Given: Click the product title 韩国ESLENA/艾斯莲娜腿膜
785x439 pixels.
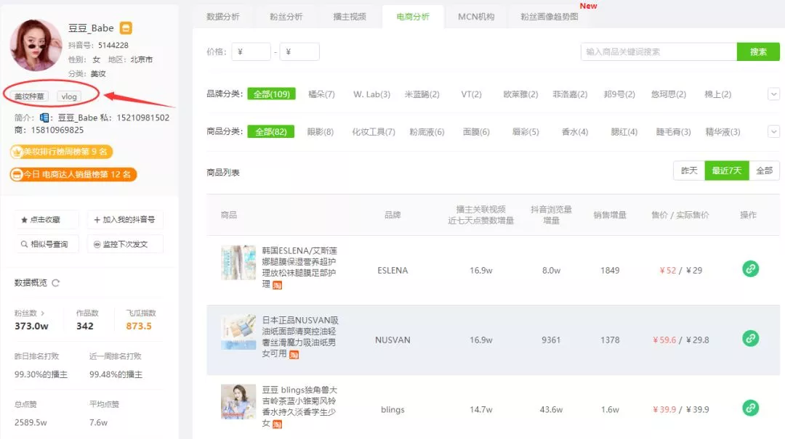Looking at the screenshot, I should click(x=299, y=267).
